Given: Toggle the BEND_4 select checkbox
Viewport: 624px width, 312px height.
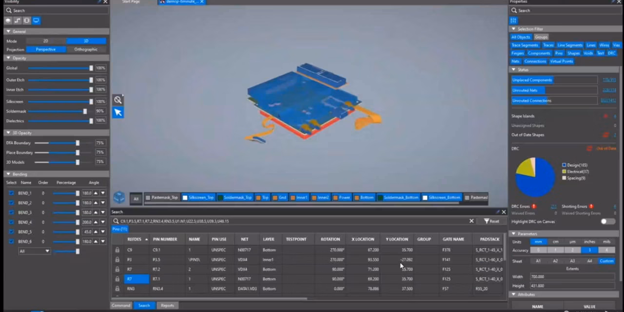Looking at the screenshot, I should pos(11,222).
